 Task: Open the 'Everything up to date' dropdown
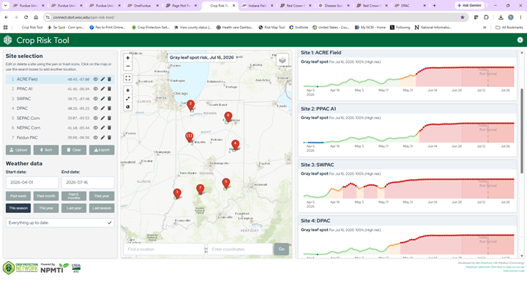[60, 222]
